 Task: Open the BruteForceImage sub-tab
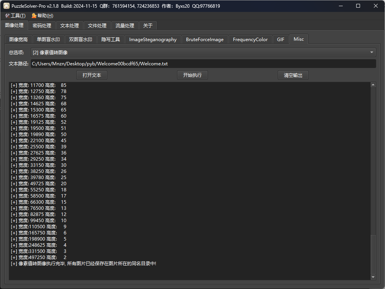pyautogui.click(x=205, y=40)
